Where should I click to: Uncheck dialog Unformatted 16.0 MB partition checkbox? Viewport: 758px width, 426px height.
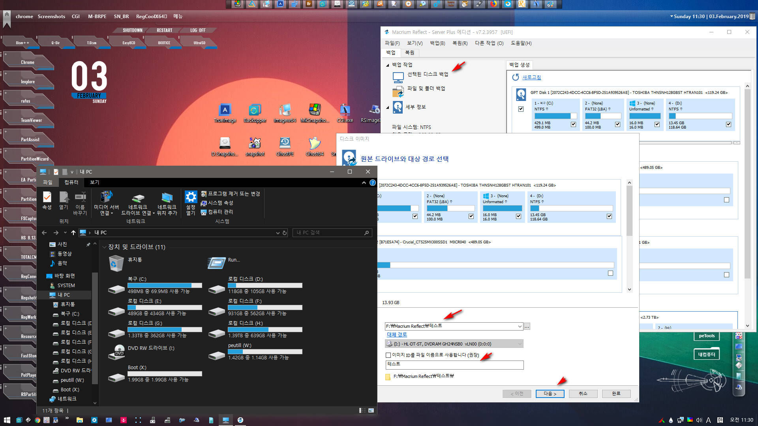(518, 216)
